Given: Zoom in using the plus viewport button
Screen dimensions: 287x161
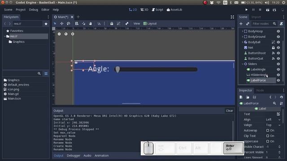Looking at the screenshot, I should tap(73, 34).
